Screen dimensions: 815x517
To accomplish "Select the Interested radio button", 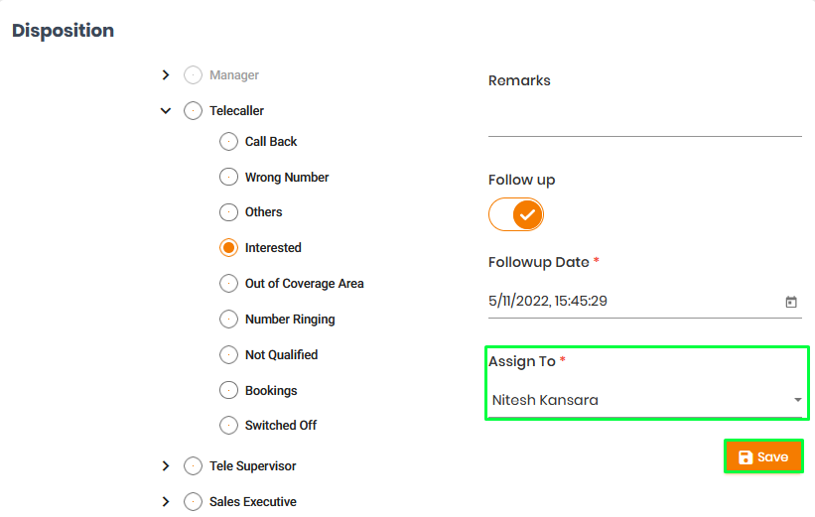I will (x=228, y=248).
